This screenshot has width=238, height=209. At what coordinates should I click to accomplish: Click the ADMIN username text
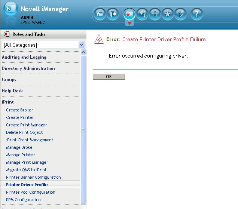(27, 18)
